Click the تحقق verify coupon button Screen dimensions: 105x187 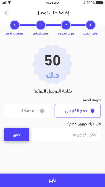coord(17,135)
